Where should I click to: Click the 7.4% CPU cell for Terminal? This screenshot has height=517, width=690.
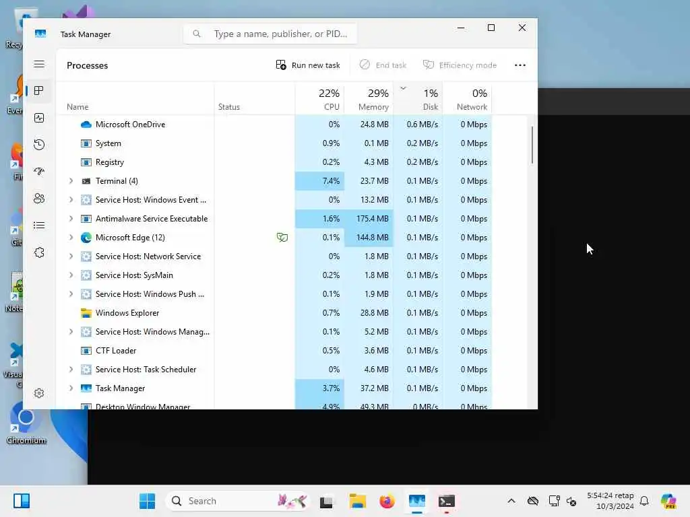point(319,181)
